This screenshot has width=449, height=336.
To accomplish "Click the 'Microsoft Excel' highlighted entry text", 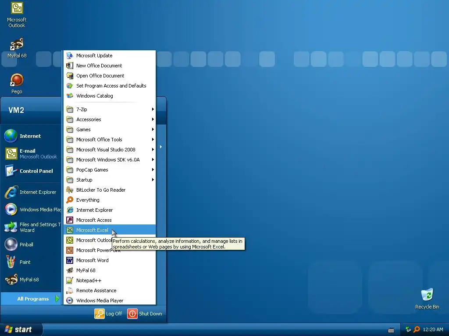I will pos(92,230).
